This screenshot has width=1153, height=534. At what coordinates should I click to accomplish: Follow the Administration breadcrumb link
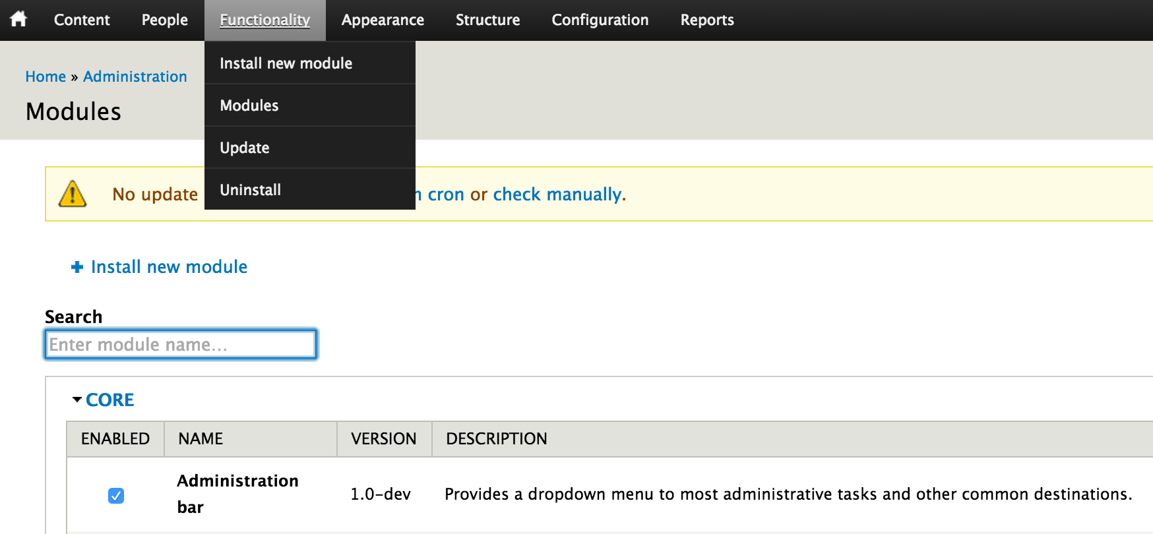pyautogui.click(x=135, y=76)
